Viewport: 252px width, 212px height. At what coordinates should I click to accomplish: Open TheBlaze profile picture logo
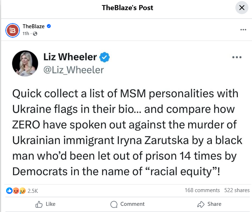[13, 30]
